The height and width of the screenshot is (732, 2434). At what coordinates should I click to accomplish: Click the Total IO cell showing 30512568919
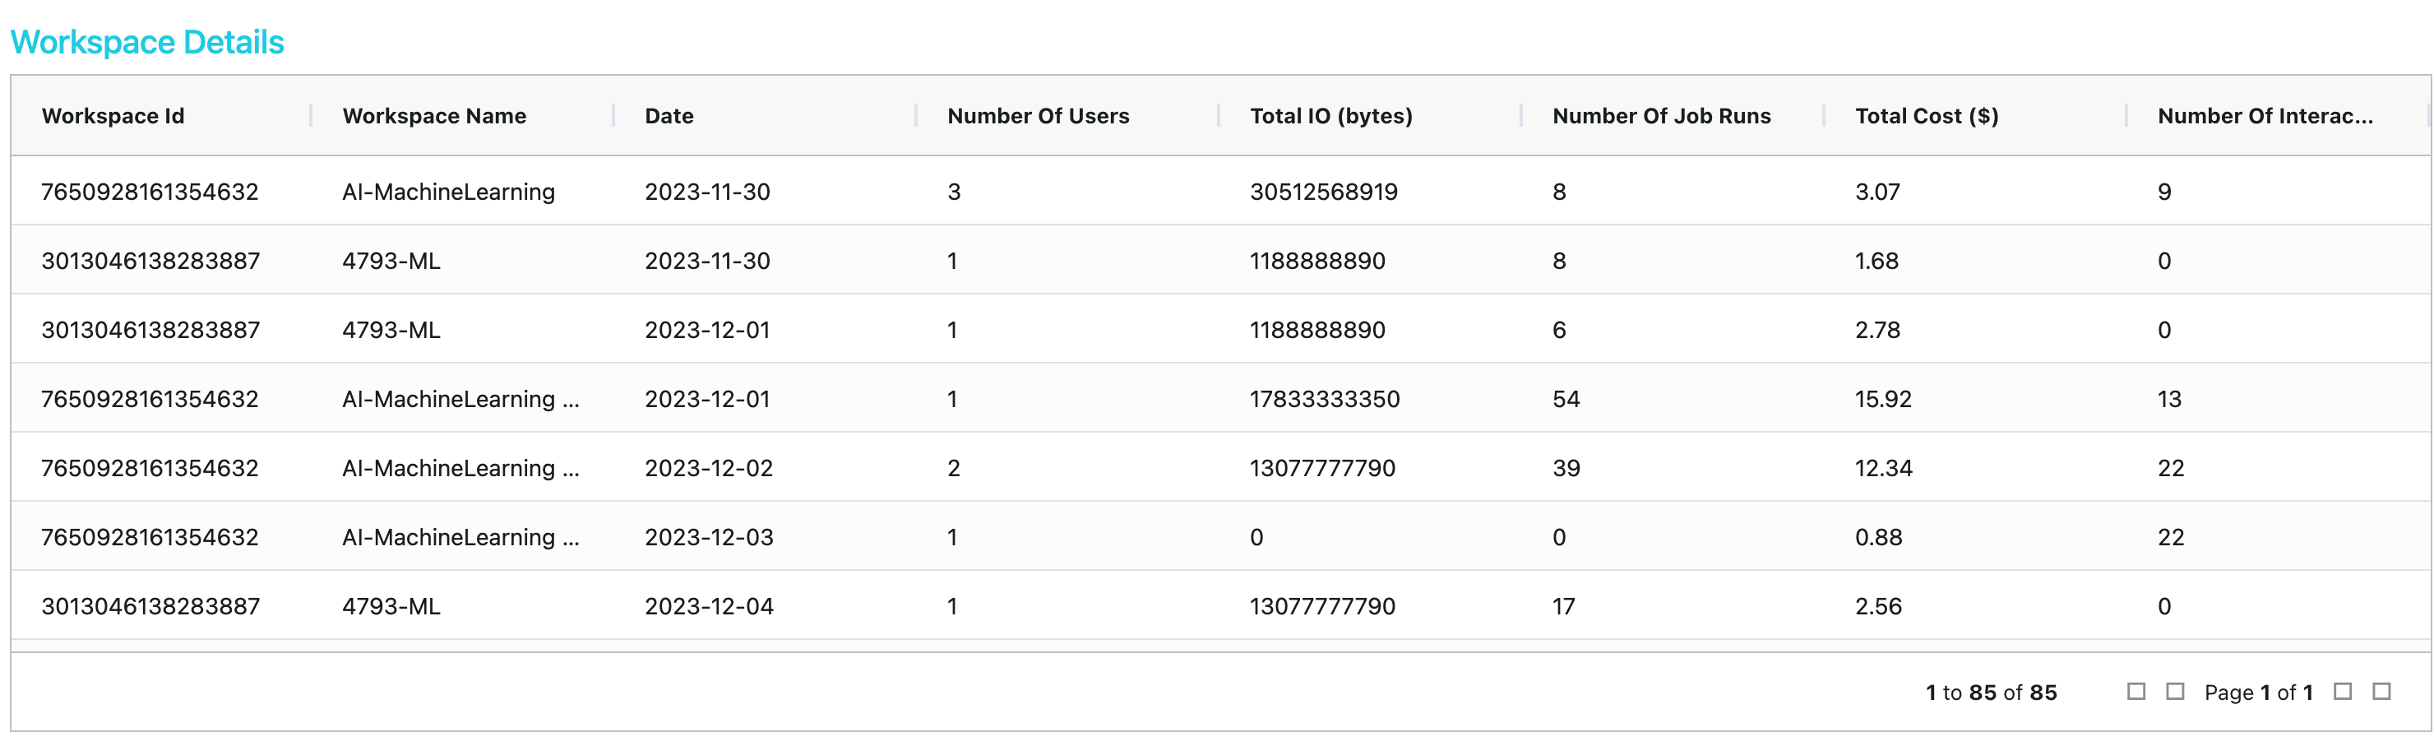(x=1324, y=192)
